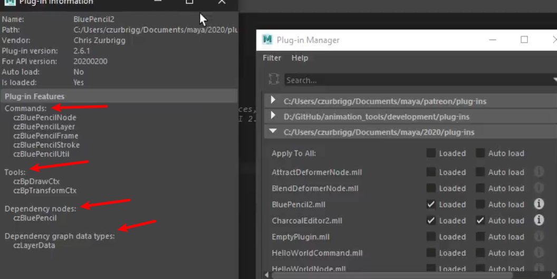Click the CharcoalEditor2.mll row name
The height and width of the screenshot is (279, 557).
coord(307,221)
